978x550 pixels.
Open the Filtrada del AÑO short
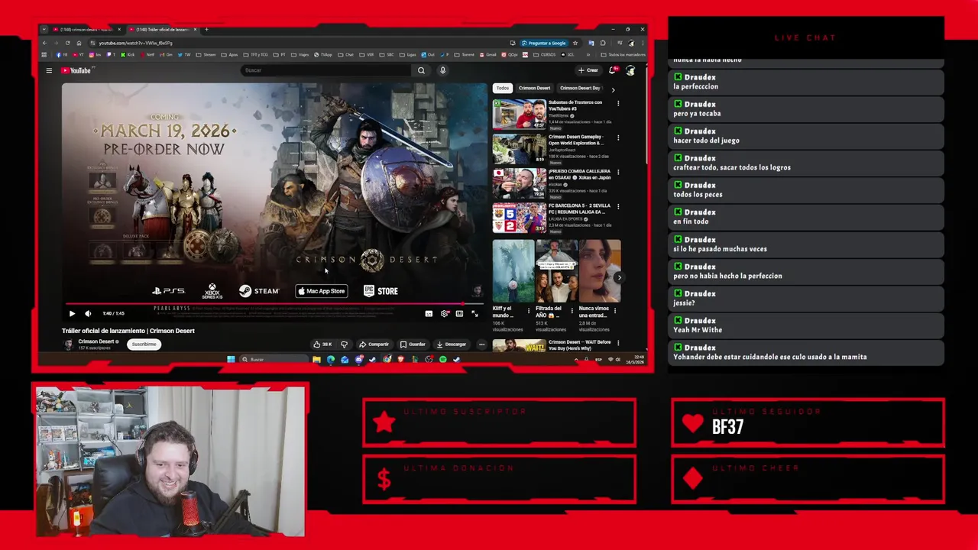tap(556, 271)
